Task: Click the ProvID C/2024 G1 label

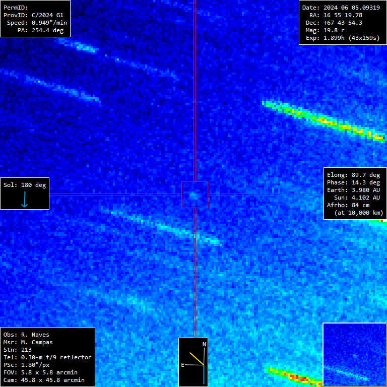Action: click(33, 15)
